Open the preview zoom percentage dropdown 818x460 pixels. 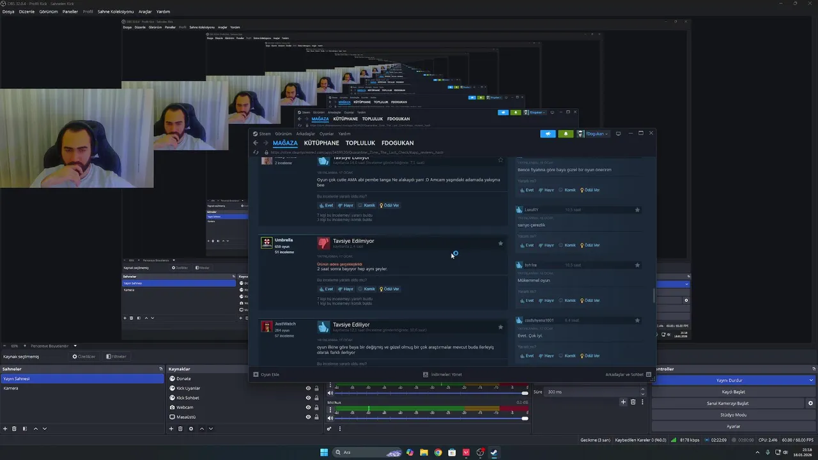coord(14,346)
